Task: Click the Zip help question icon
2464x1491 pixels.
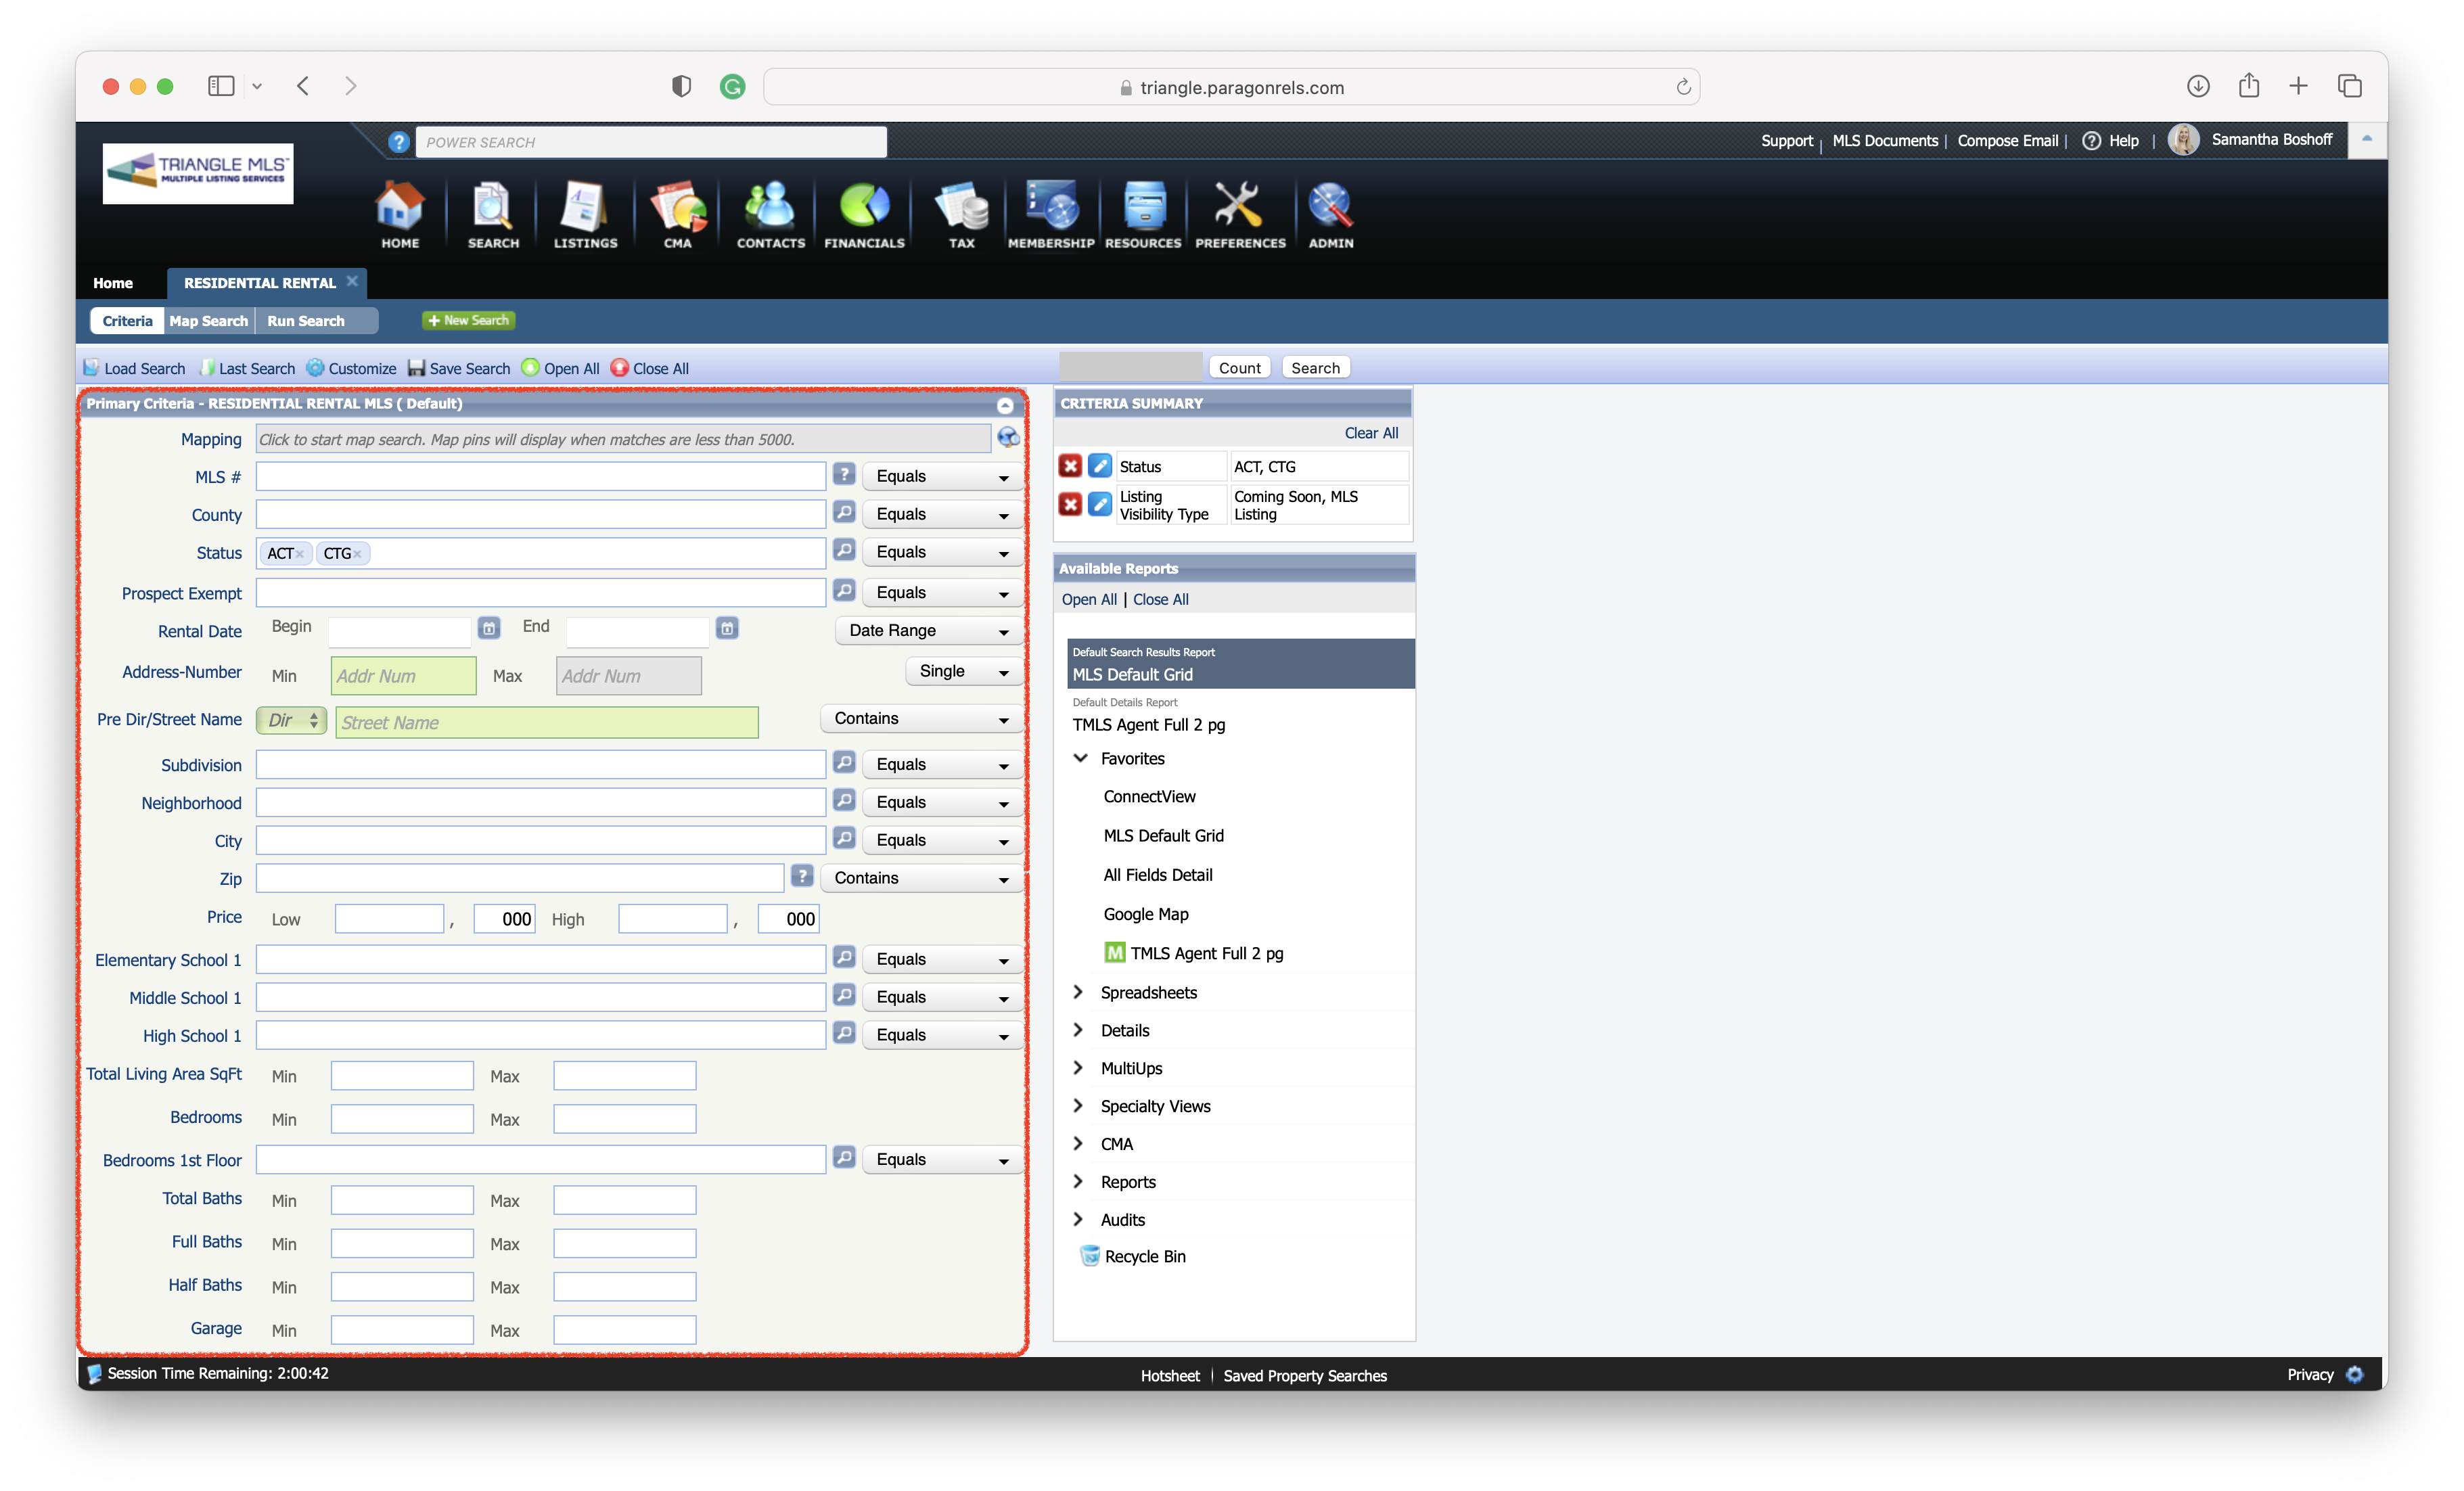Action: point(801,876)
